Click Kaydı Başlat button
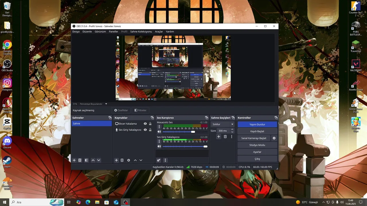367x206 pixels. point(257,131)
